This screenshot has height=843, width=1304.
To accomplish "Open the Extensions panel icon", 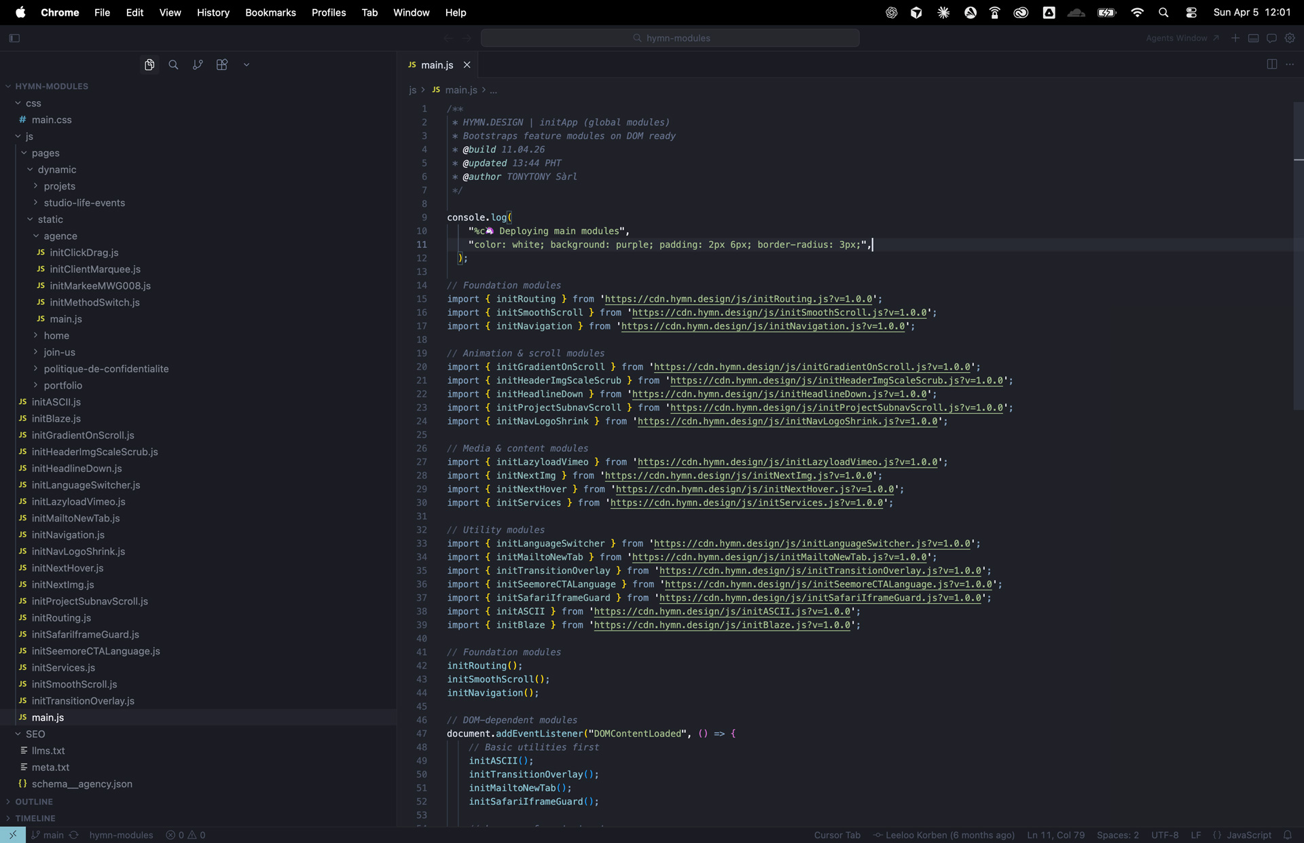I will [221, 65].
